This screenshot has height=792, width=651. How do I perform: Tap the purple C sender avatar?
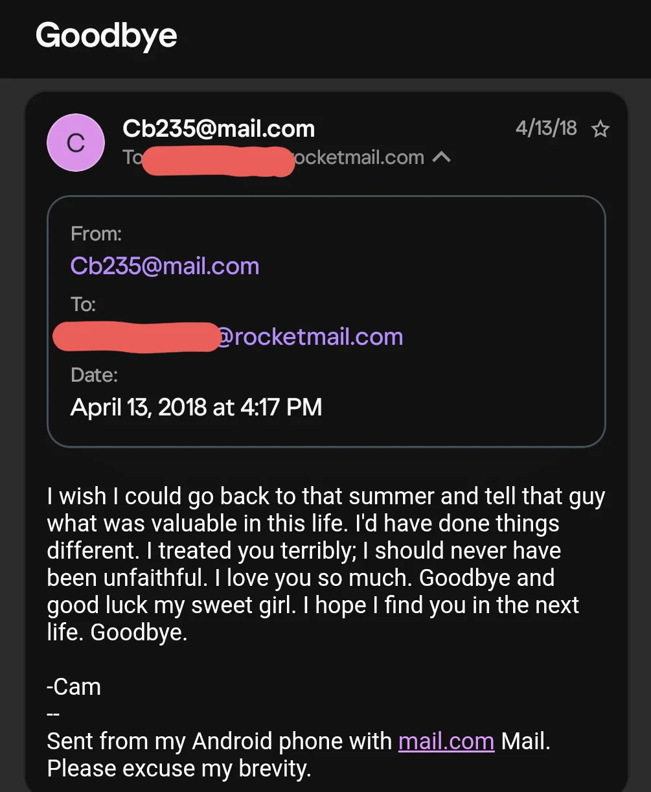tap(76, 143)
